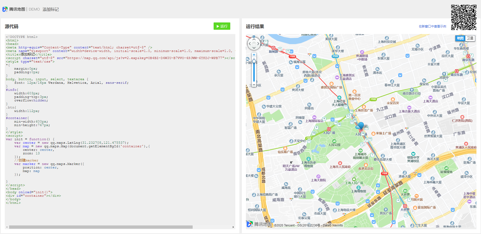481x234 pixels.
Task: Click the 月圆火锅 restaurant icon
Action: tap(417, 196)
